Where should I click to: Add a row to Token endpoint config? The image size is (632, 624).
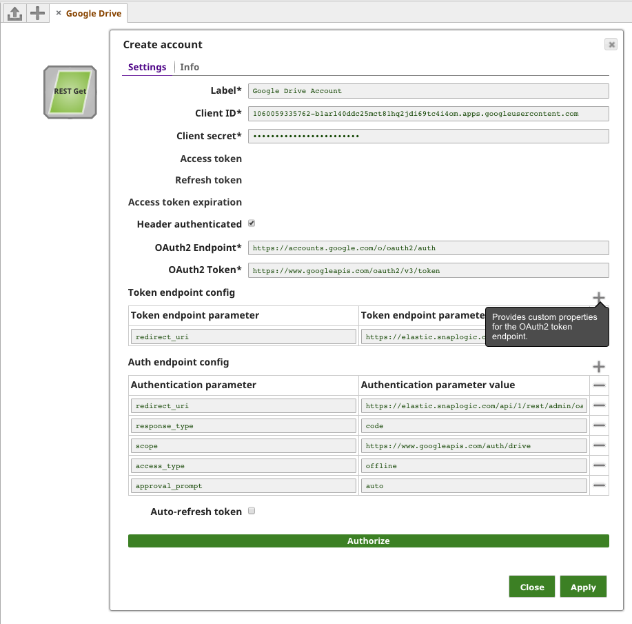pos(598,298)
